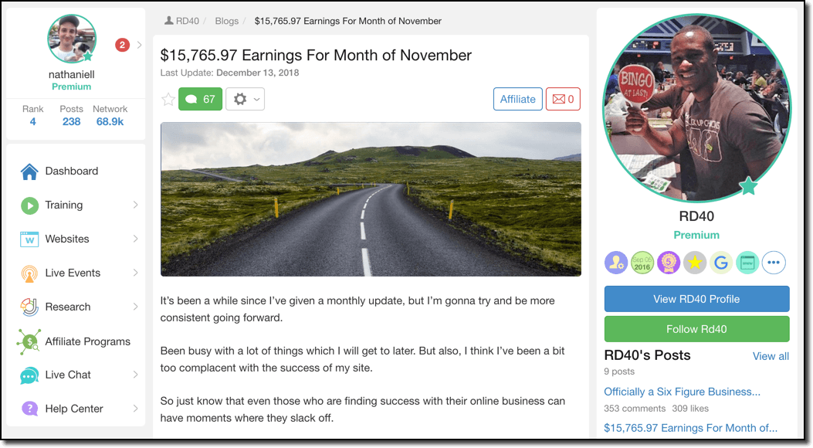This screenshot has height=448, width=813.
Task: Click the Live Events broadcast icon
Action: click(29, 273)
